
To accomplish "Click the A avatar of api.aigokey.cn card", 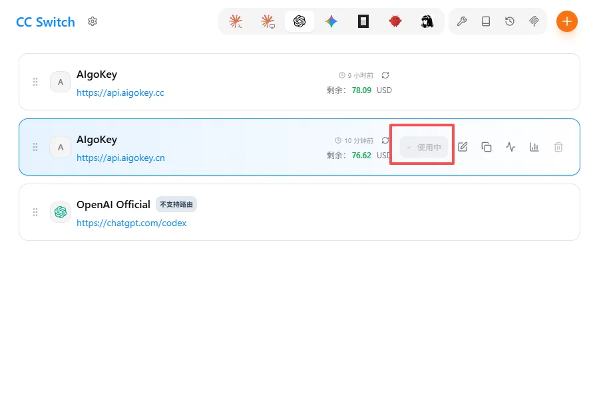I will coord(61,148).
